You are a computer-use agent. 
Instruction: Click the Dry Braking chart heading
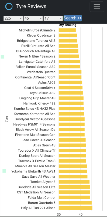68,25
